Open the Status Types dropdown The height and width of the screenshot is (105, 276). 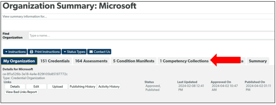[74, 52]
